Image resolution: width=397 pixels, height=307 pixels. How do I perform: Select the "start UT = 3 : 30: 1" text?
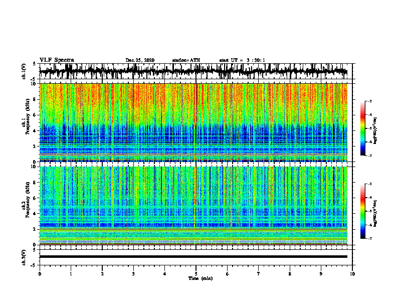pyautogui.click(x=242, y=60)
